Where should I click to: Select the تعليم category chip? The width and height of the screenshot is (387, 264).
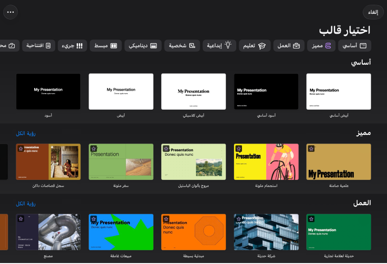tap(254, 46)
